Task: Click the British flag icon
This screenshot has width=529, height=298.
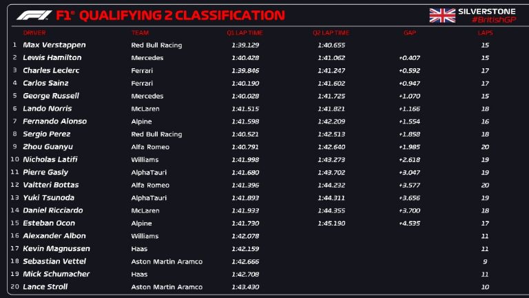Action: point(441,15)
